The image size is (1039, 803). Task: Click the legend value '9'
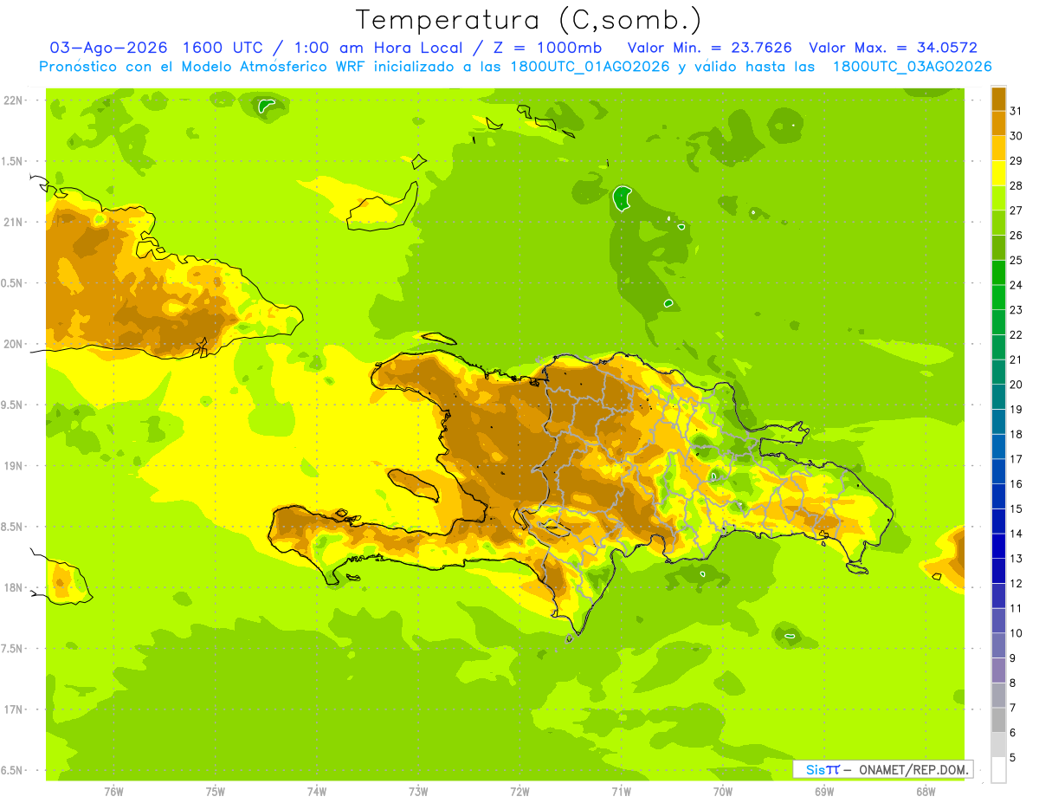pos(1013,658)
